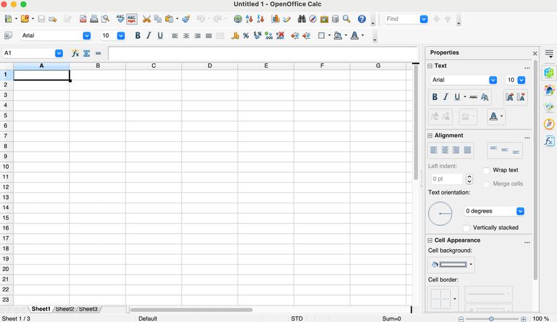The width and height of the screenshot is (557, 322).
Task: Open sidebar Arial font dropdown
Action: click(493, 80)
